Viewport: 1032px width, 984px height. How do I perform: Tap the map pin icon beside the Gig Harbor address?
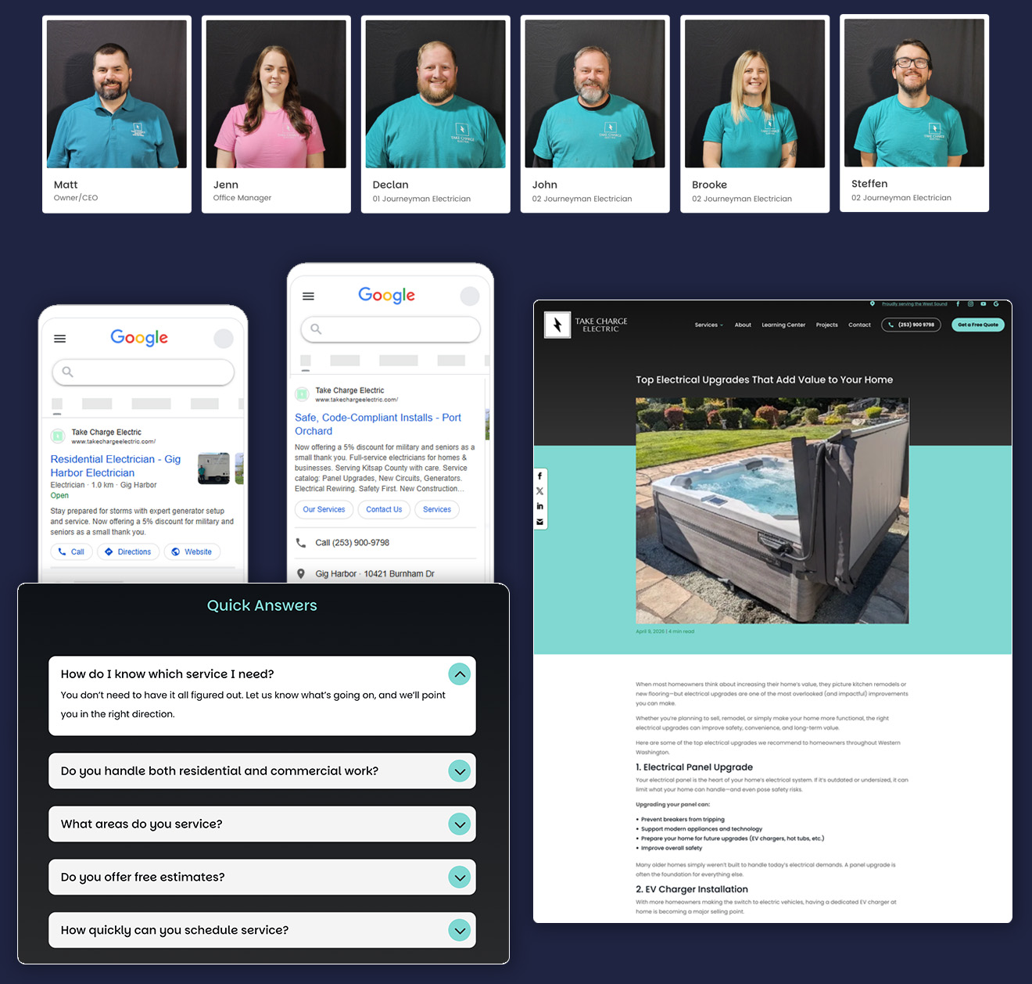301,574
